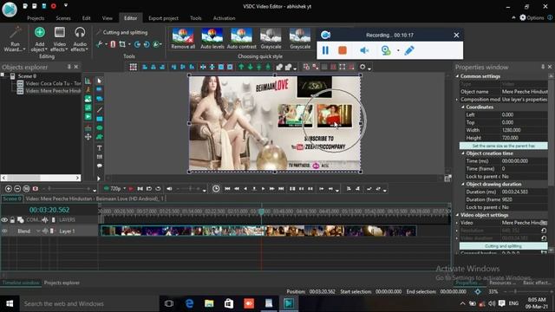Pin the Objects explorer panel
This screenshot has height=312, width=555.
(x=69, y=67)
